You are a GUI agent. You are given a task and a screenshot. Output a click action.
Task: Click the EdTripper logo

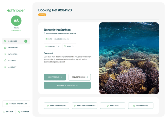[x=16, y=10]
